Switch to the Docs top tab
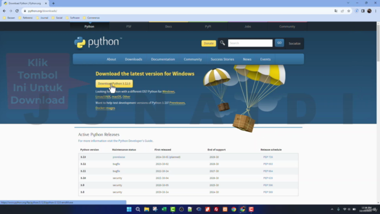This screenshot has width=380, height=214. pos(169,26)
